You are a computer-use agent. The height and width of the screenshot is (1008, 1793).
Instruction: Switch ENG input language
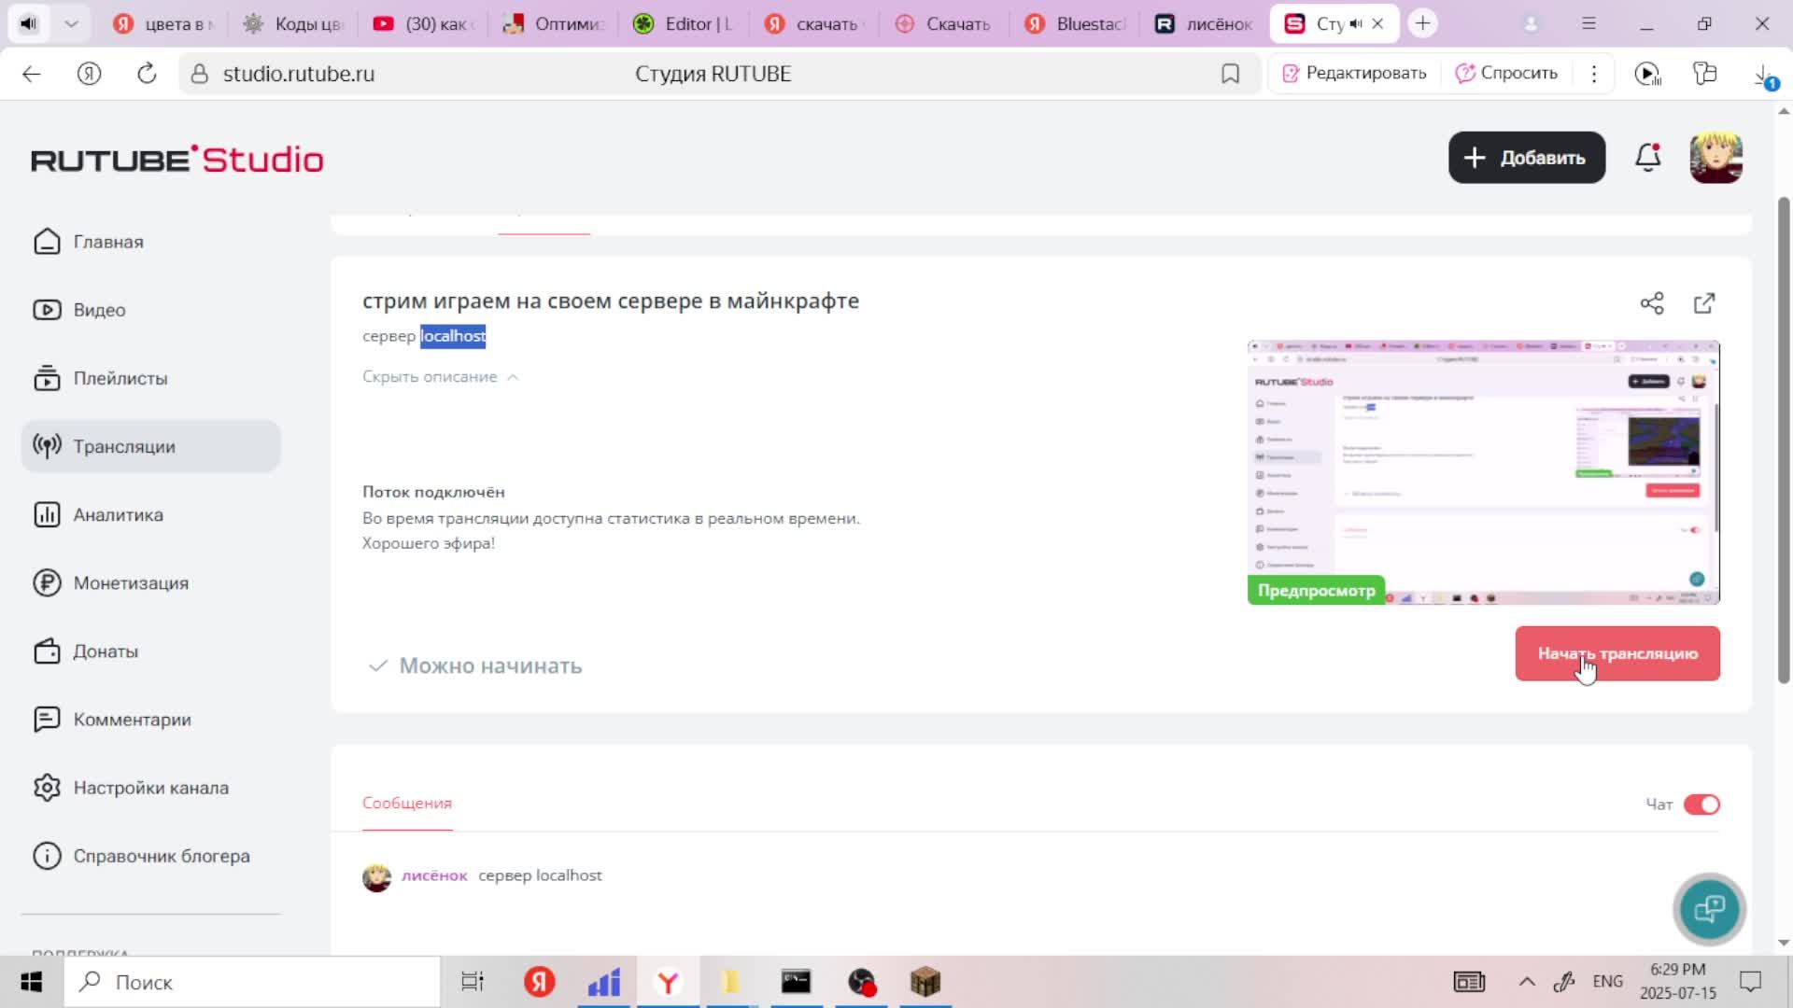[1607, 982]
